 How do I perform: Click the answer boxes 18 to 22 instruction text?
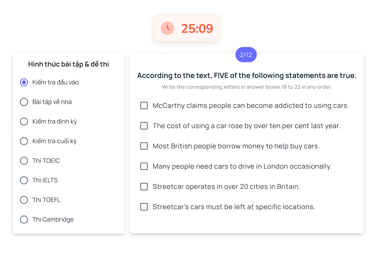click(247, 87)
